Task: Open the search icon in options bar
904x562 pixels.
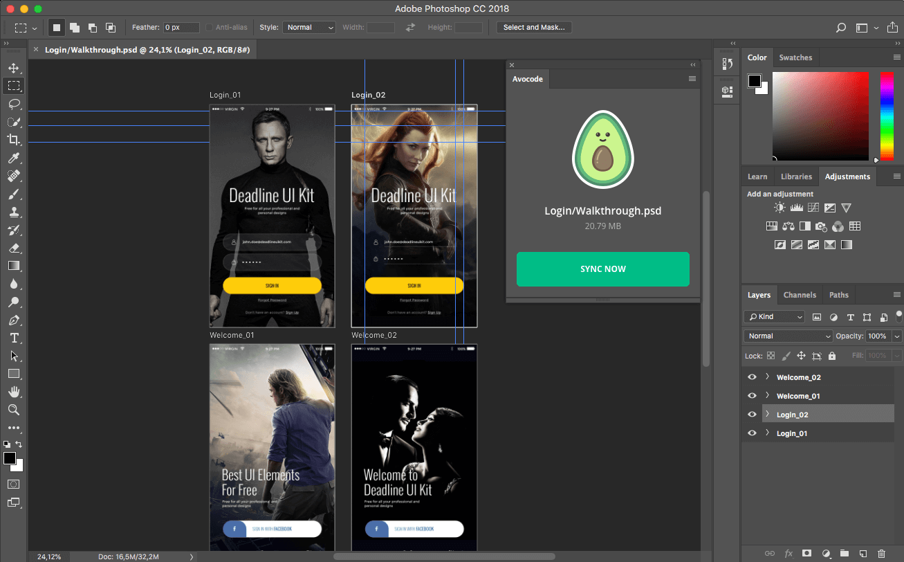Action: [x=841, y=28]
